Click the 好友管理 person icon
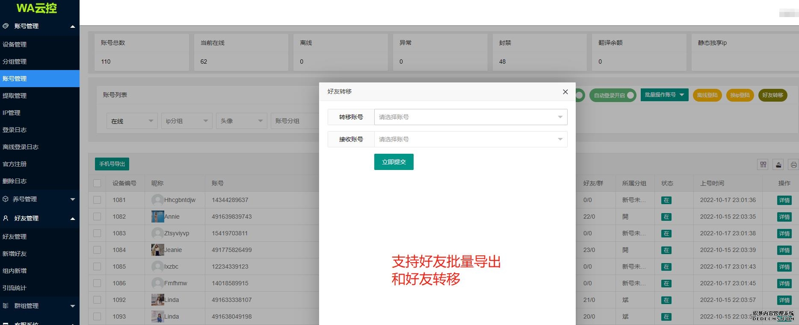Screen dimensions: 799x325 (6, 218)
